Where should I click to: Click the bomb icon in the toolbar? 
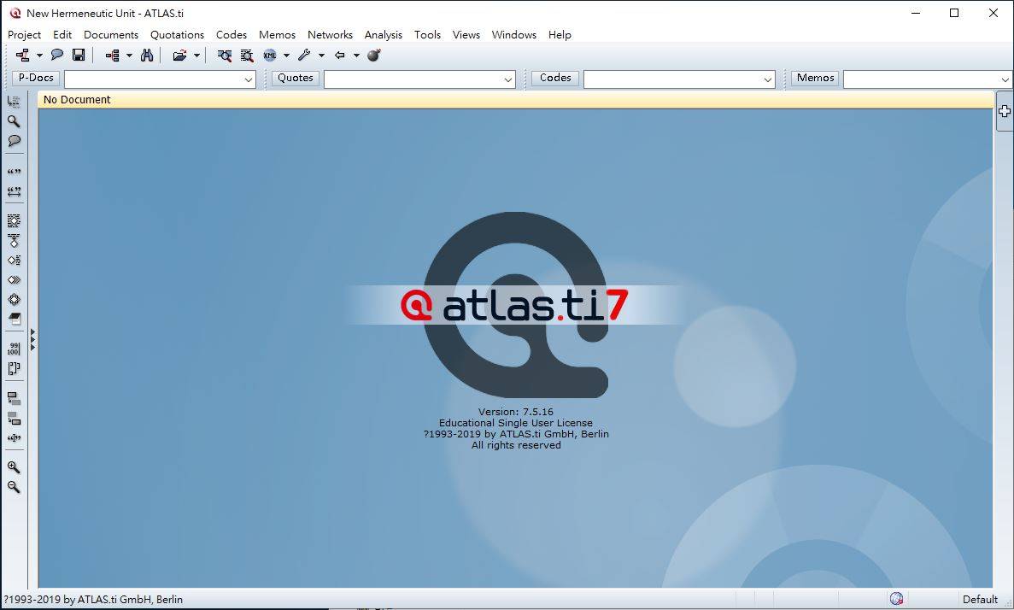(x=374, y=55)
